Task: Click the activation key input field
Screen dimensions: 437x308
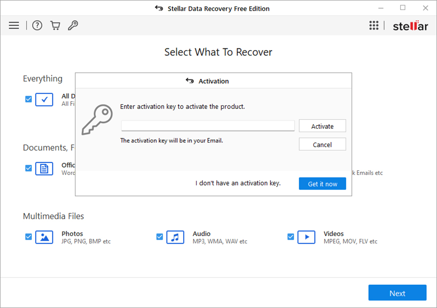Action: (208, 126)
